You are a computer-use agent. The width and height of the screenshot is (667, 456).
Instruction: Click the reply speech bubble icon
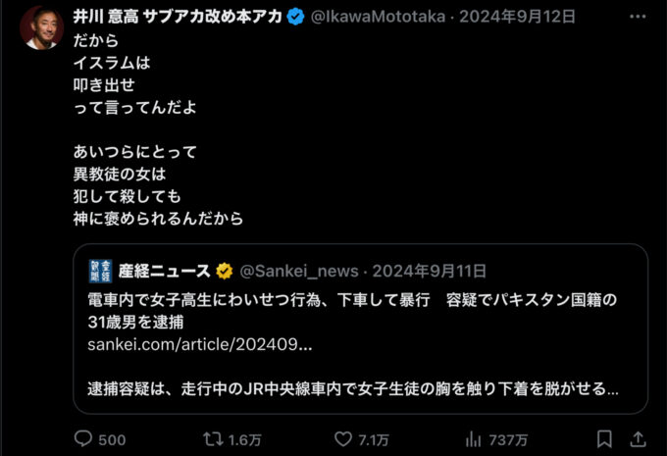click(x=83, y=438)
